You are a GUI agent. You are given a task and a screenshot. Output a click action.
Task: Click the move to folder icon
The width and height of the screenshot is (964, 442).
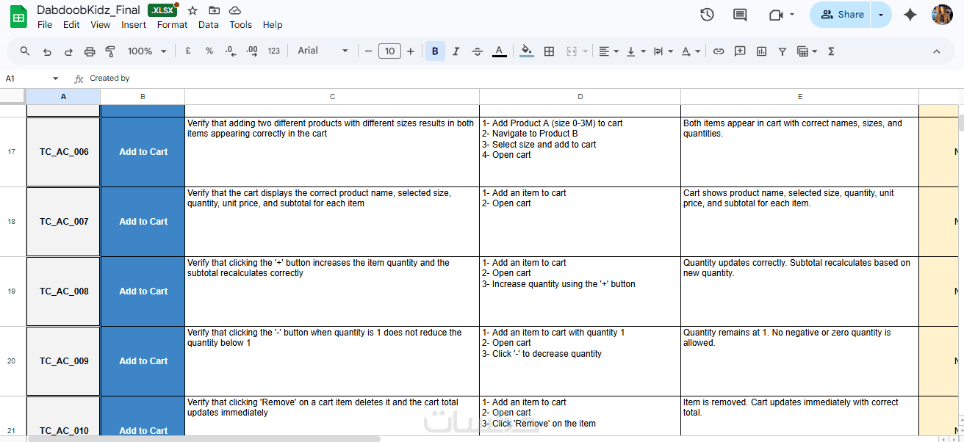(x=214, y=10)
